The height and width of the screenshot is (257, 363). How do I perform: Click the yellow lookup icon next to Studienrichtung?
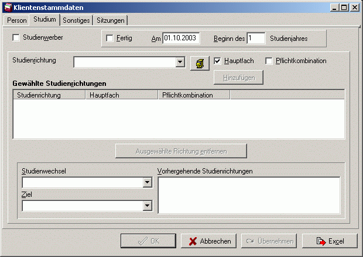tap(200, 63)
